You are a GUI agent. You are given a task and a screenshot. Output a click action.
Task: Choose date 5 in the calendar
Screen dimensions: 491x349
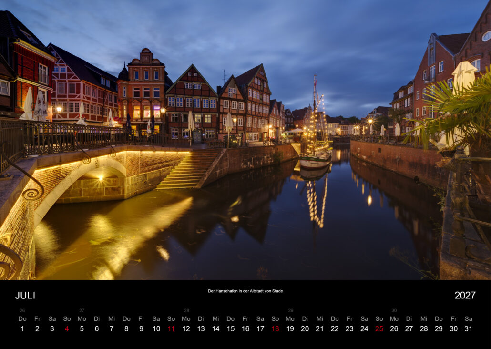coord(82,328)
